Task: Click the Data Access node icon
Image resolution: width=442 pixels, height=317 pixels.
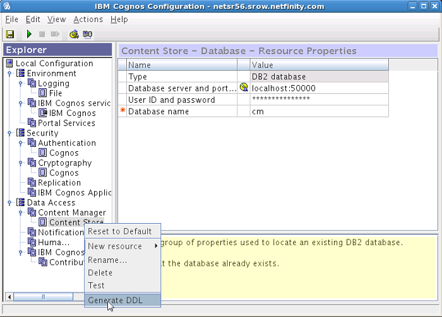Action: click(21, 202)
